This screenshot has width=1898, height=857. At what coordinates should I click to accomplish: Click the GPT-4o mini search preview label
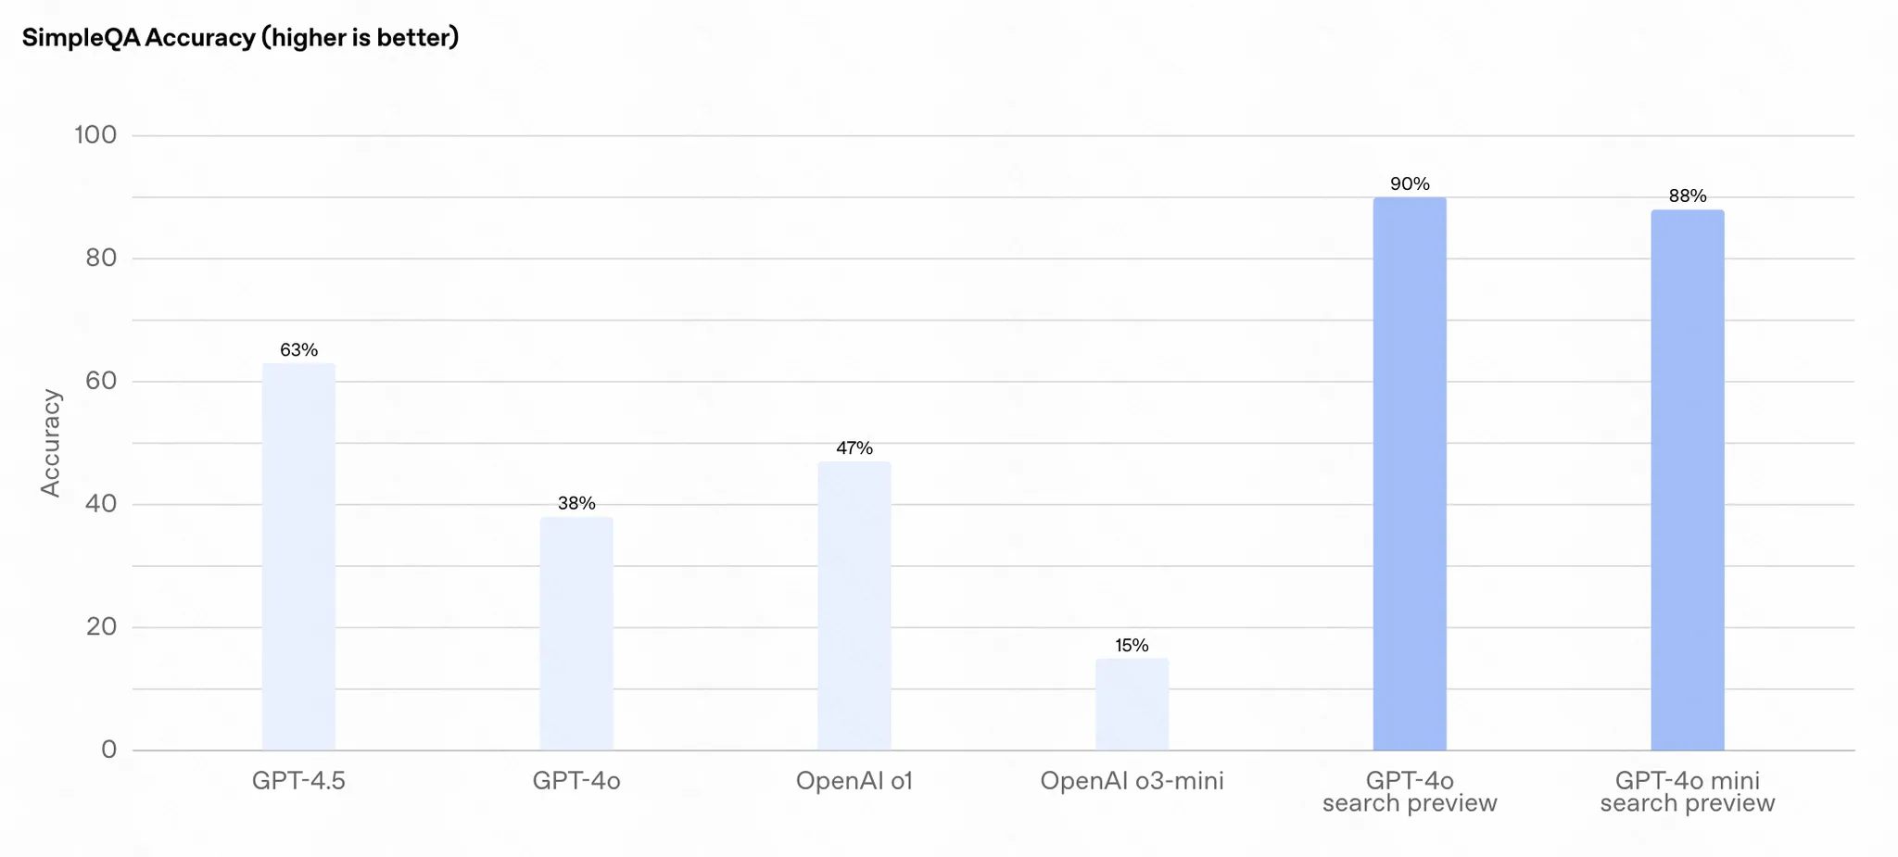click(1688, 792)
